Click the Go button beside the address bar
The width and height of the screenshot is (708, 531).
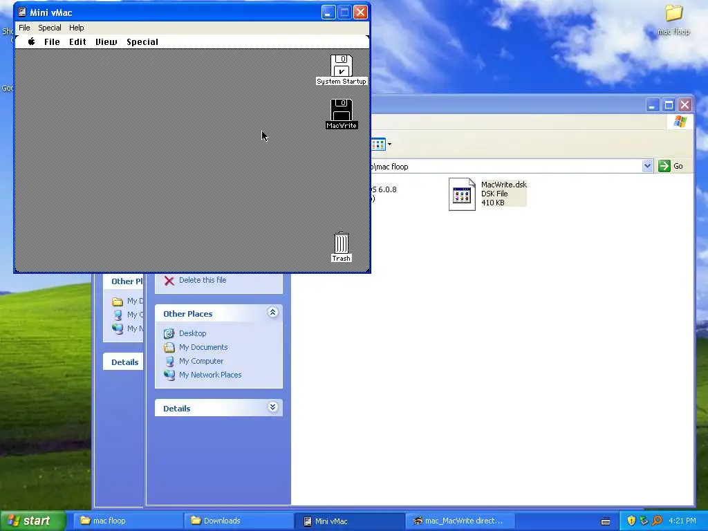(671, 166)
